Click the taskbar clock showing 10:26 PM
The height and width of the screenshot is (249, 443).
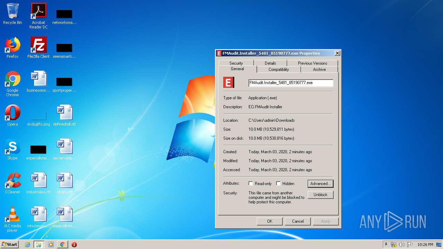425,245
